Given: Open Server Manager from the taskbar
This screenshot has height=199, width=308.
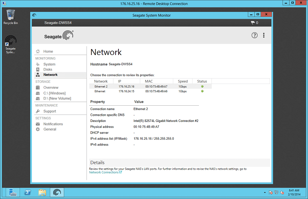Looking at the screenshot, I should (13, 192).
